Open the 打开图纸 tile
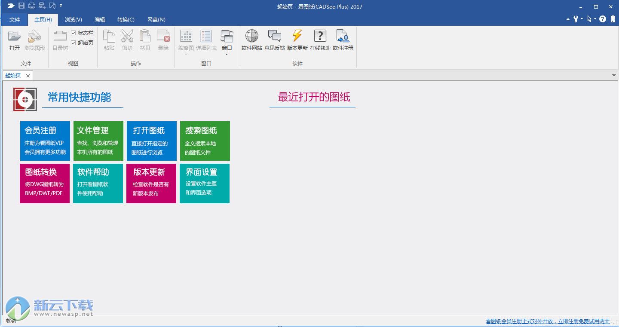Viewport: 619px width, 327px height. [152, 141]
